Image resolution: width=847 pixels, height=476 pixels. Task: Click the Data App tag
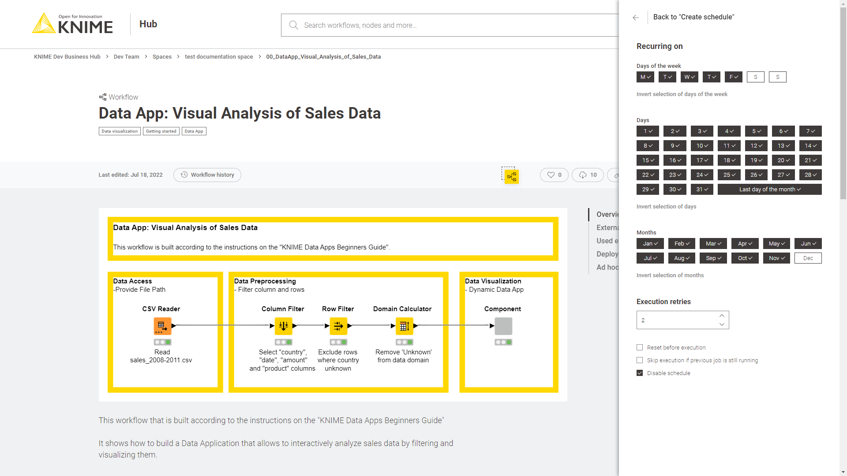click(194, 131)
